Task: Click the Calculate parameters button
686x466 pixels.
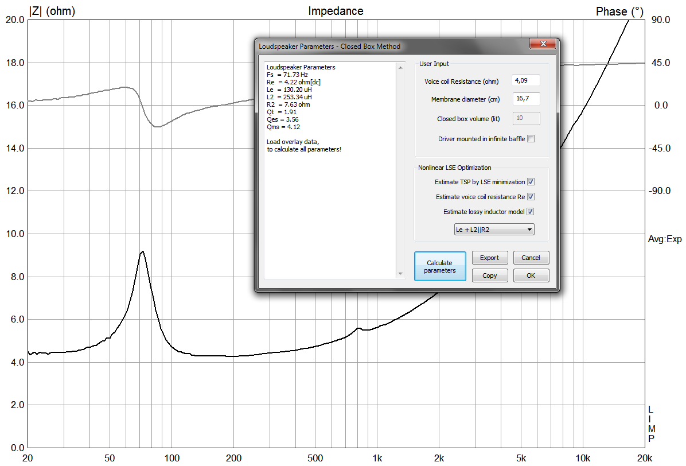Action: pos(440,266)
